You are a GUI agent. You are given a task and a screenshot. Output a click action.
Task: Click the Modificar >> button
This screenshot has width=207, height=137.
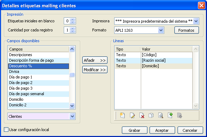95,70
